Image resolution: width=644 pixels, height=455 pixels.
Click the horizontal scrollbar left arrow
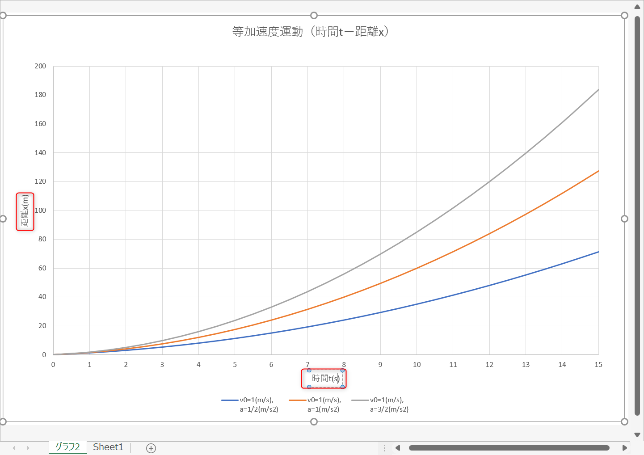(x=397, y=448)
